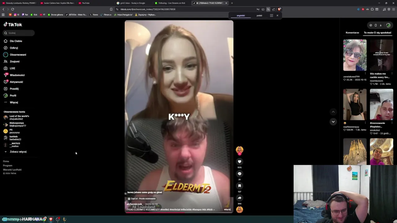The image size is (397, 223).
Task: Open Warunki i polityki footer link
Action: point(12,169)
